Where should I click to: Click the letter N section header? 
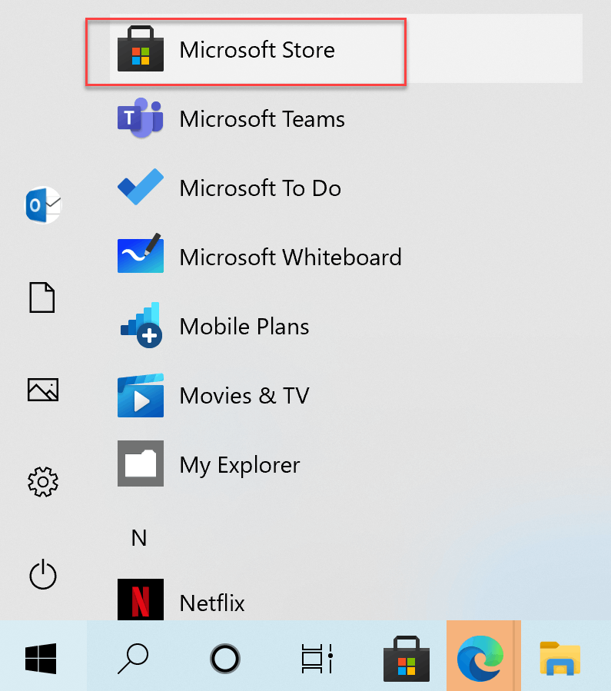pos(139,537)
